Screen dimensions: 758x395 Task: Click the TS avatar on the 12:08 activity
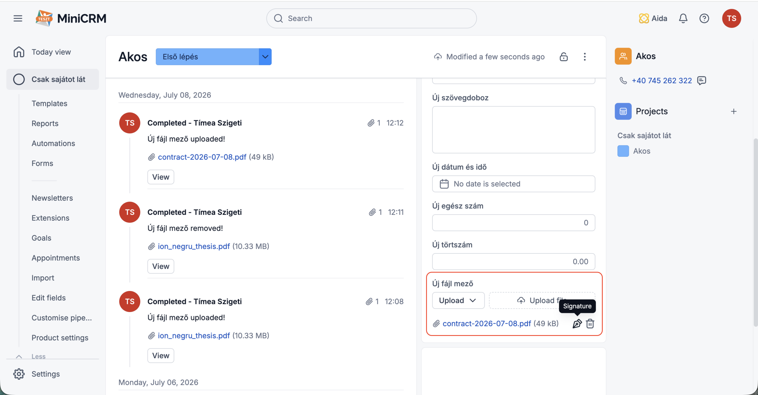pos(130,301)
